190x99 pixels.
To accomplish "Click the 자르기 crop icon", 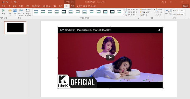I will point(167,11).
